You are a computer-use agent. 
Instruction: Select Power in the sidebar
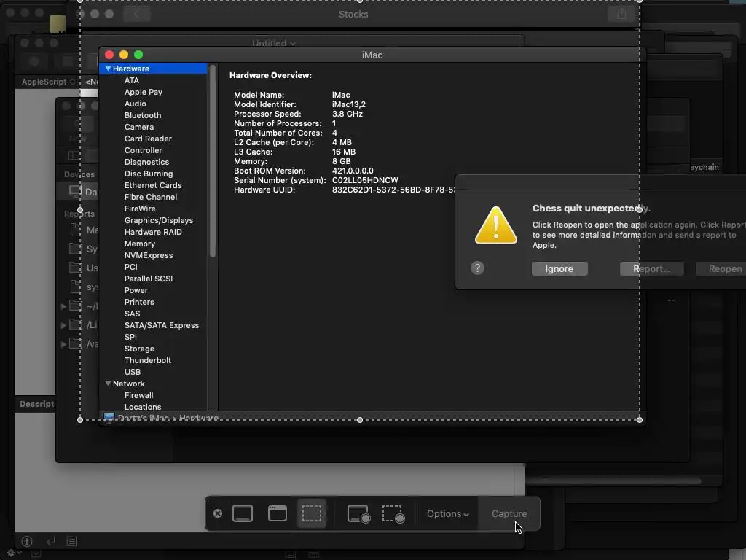(x=136, y=290)
